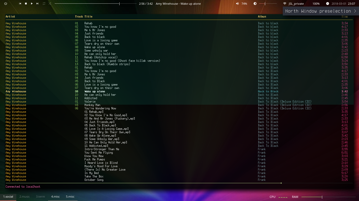Select Back to black (Rumble strips)

[x=107, y=64]
